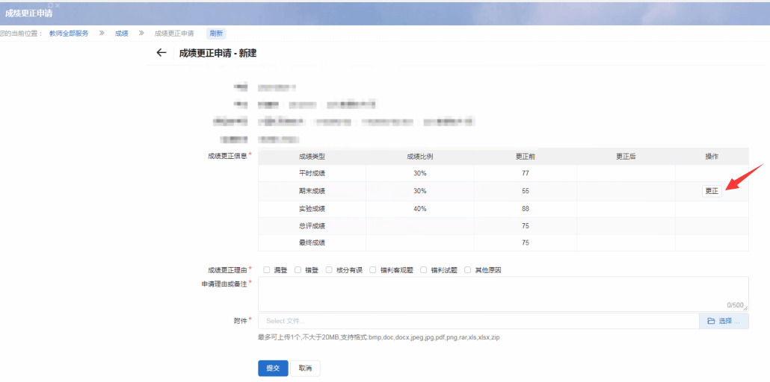The width and height of the screenshot is (770, 382).
Task: Check the 错登 checkbox
Action: coord(298,270)
